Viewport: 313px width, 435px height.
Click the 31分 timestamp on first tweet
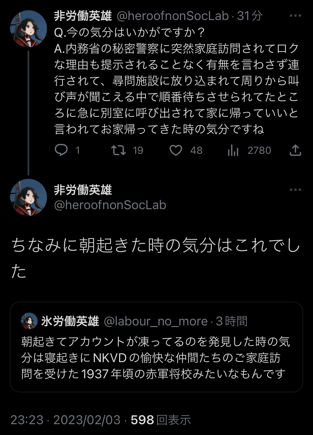[x=250, y=16]
